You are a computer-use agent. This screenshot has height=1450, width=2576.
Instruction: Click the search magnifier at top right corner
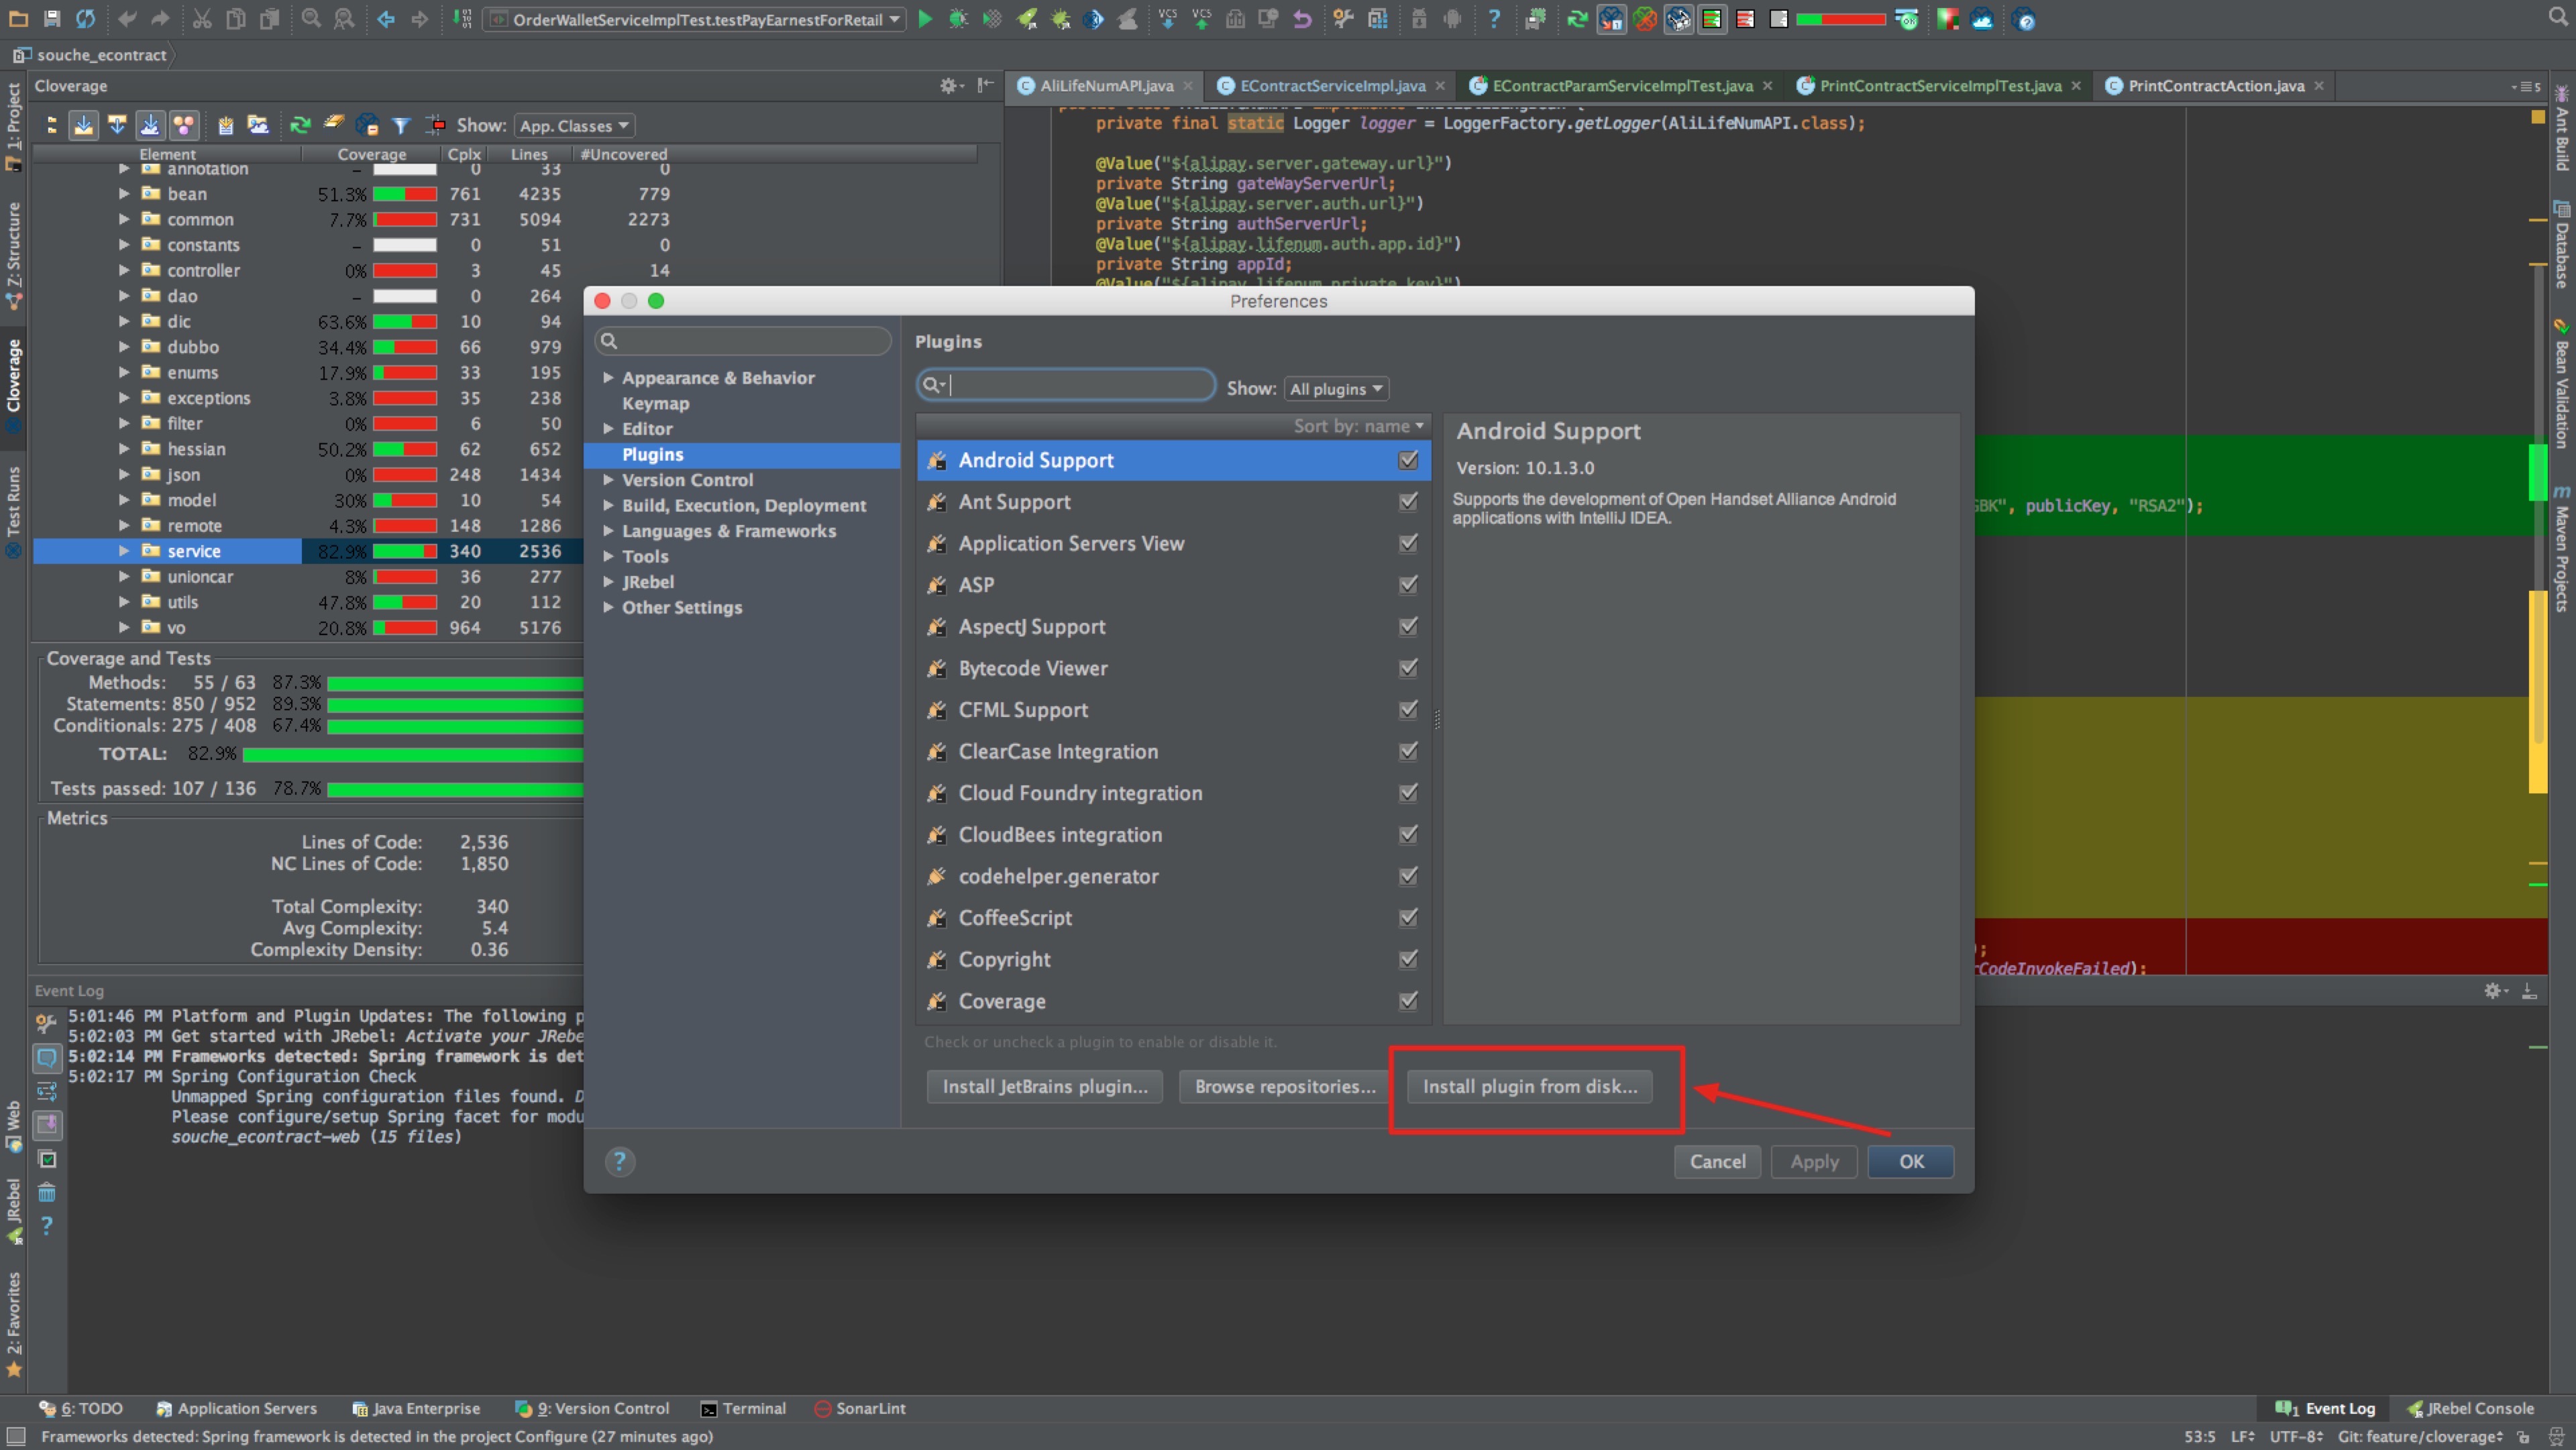point(2558,18)
